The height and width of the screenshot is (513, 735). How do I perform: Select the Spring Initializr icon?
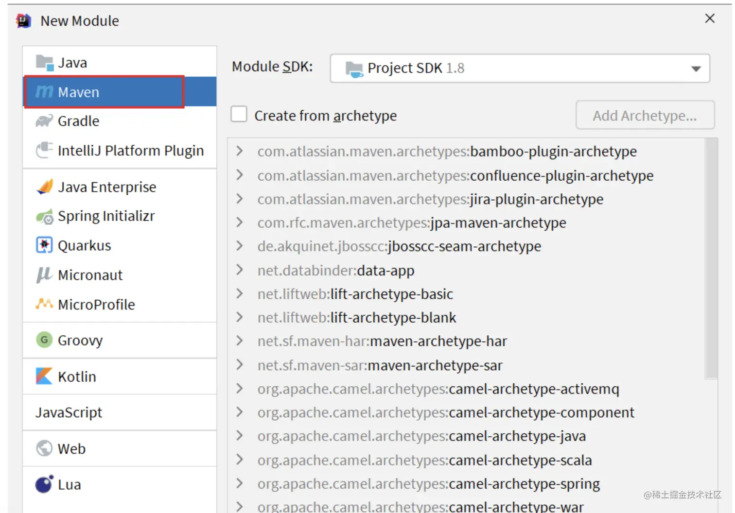click(44, 216)
